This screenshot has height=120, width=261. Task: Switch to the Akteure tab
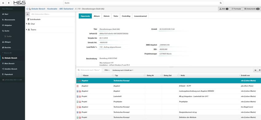pyautogui.click(x=97, y=16)
